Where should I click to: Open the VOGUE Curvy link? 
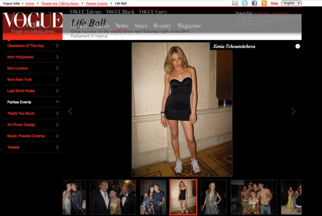pyautogui.click(x=153, y=12)
